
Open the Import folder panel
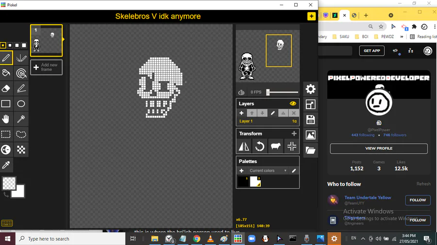(310, 150)
